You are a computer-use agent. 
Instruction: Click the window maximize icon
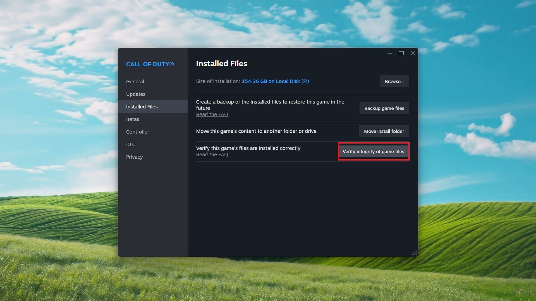point(401,53)
